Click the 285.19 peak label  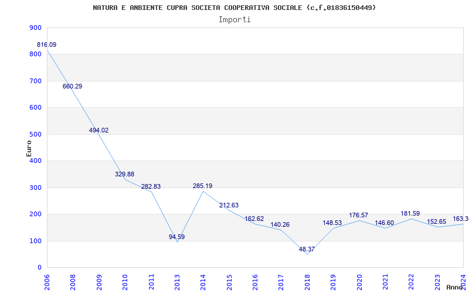click(x=202, y=186)
